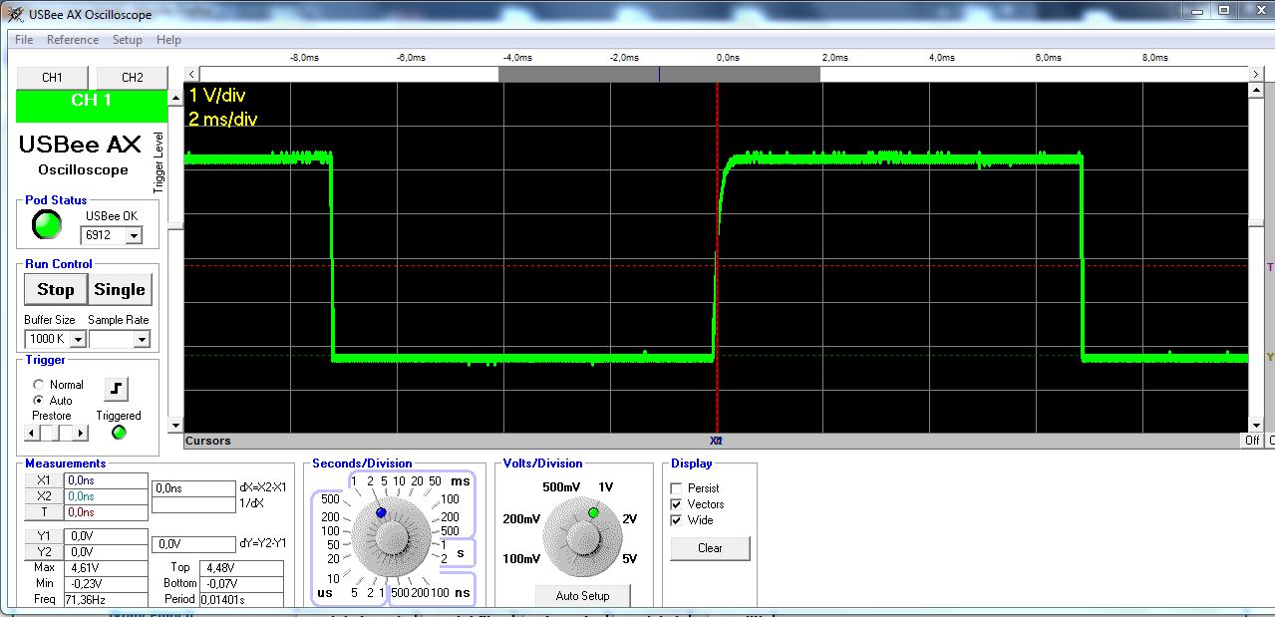
Task: Open the Help menu
Action: click(169, 40)
